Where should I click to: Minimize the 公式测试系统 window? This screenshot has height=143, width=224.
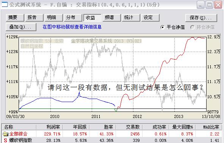201,5
